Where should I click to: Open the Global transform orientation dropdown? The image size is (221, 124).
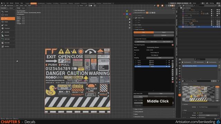pos(81,6)
